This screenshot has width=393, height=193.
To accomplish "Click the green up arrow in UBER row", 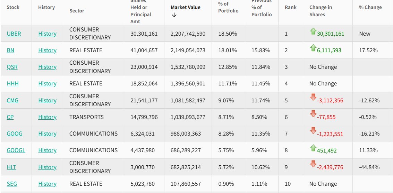I will click(313, 31).
